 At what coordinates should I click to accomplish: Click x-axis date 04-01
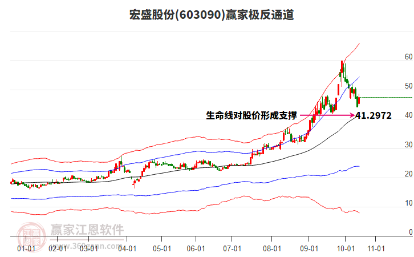point(127,248)
